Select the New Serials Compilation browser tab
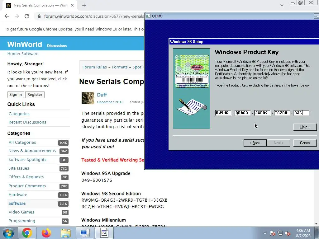Image resolution: width=319 pixels, height=239 pixels. coord(40,6)
